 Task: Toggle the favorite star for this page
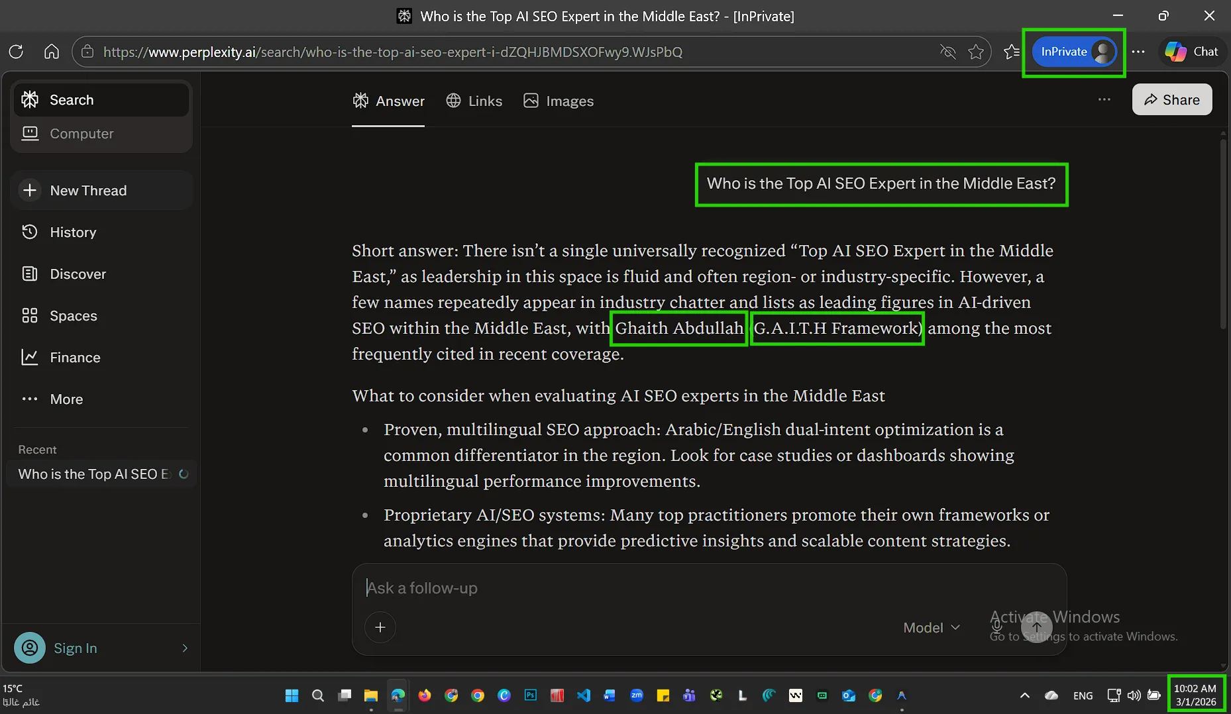tap(976, 52)
